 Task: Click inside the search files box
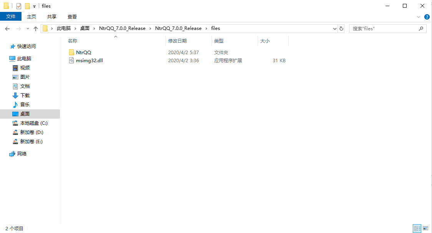point(384,28)
